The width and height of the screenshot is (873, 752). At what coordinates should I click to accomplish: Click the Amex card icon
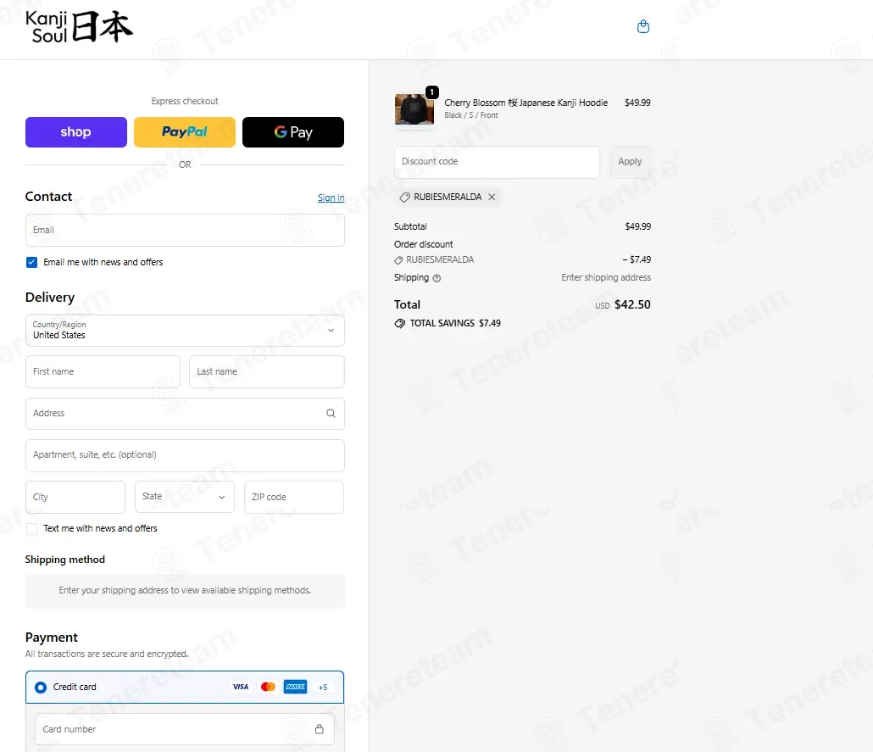295,687
